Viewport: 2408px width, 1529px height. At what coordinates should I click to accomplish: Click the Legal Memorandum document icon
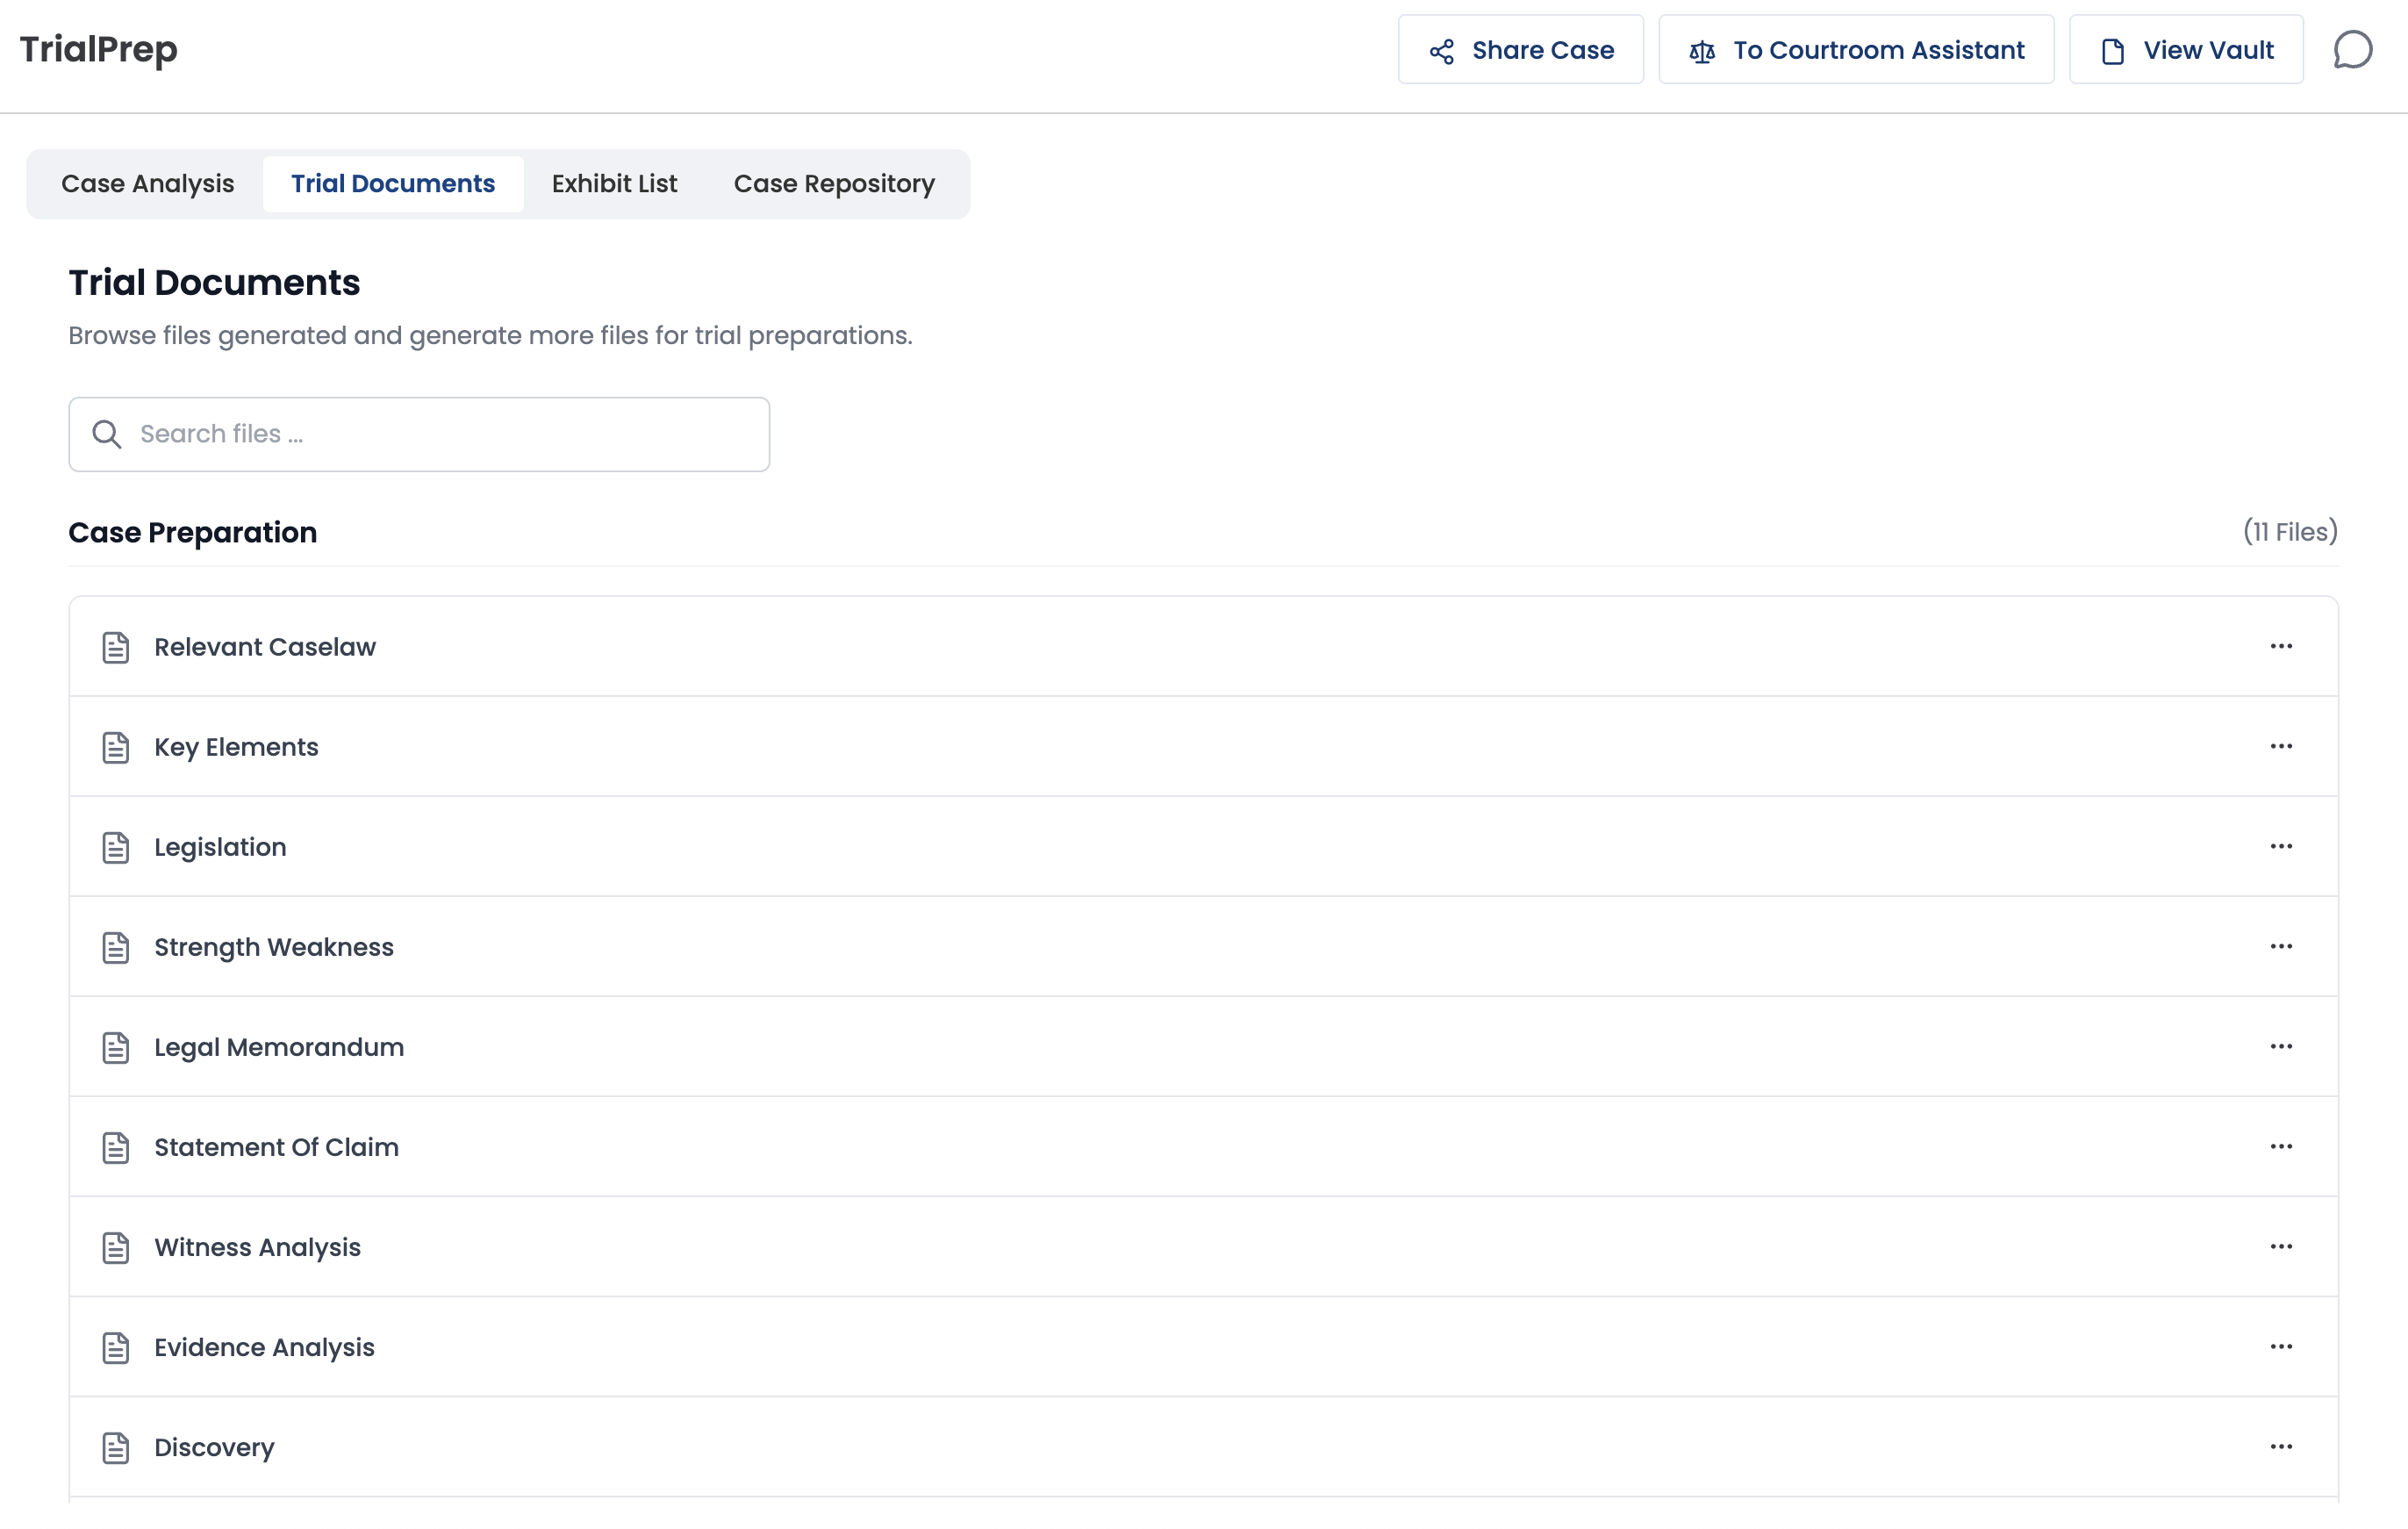(x=116, y=1047)
